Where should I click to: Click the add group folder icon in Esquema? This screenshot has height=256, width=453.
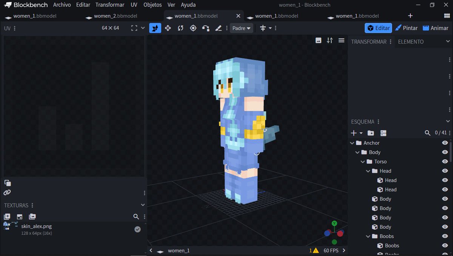(371, 133)
